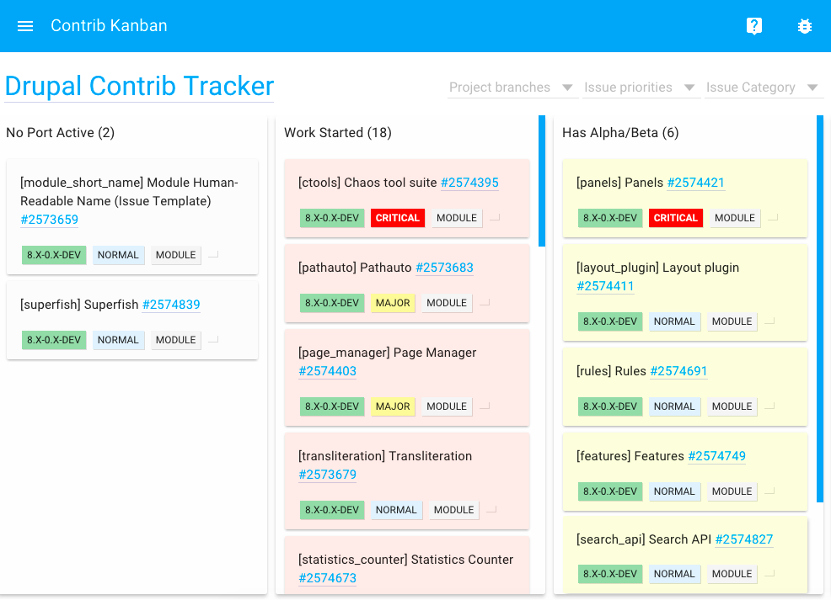Open Statistics Counter issue #2574673
Viewport: 831px width, 600px height.
328,578
